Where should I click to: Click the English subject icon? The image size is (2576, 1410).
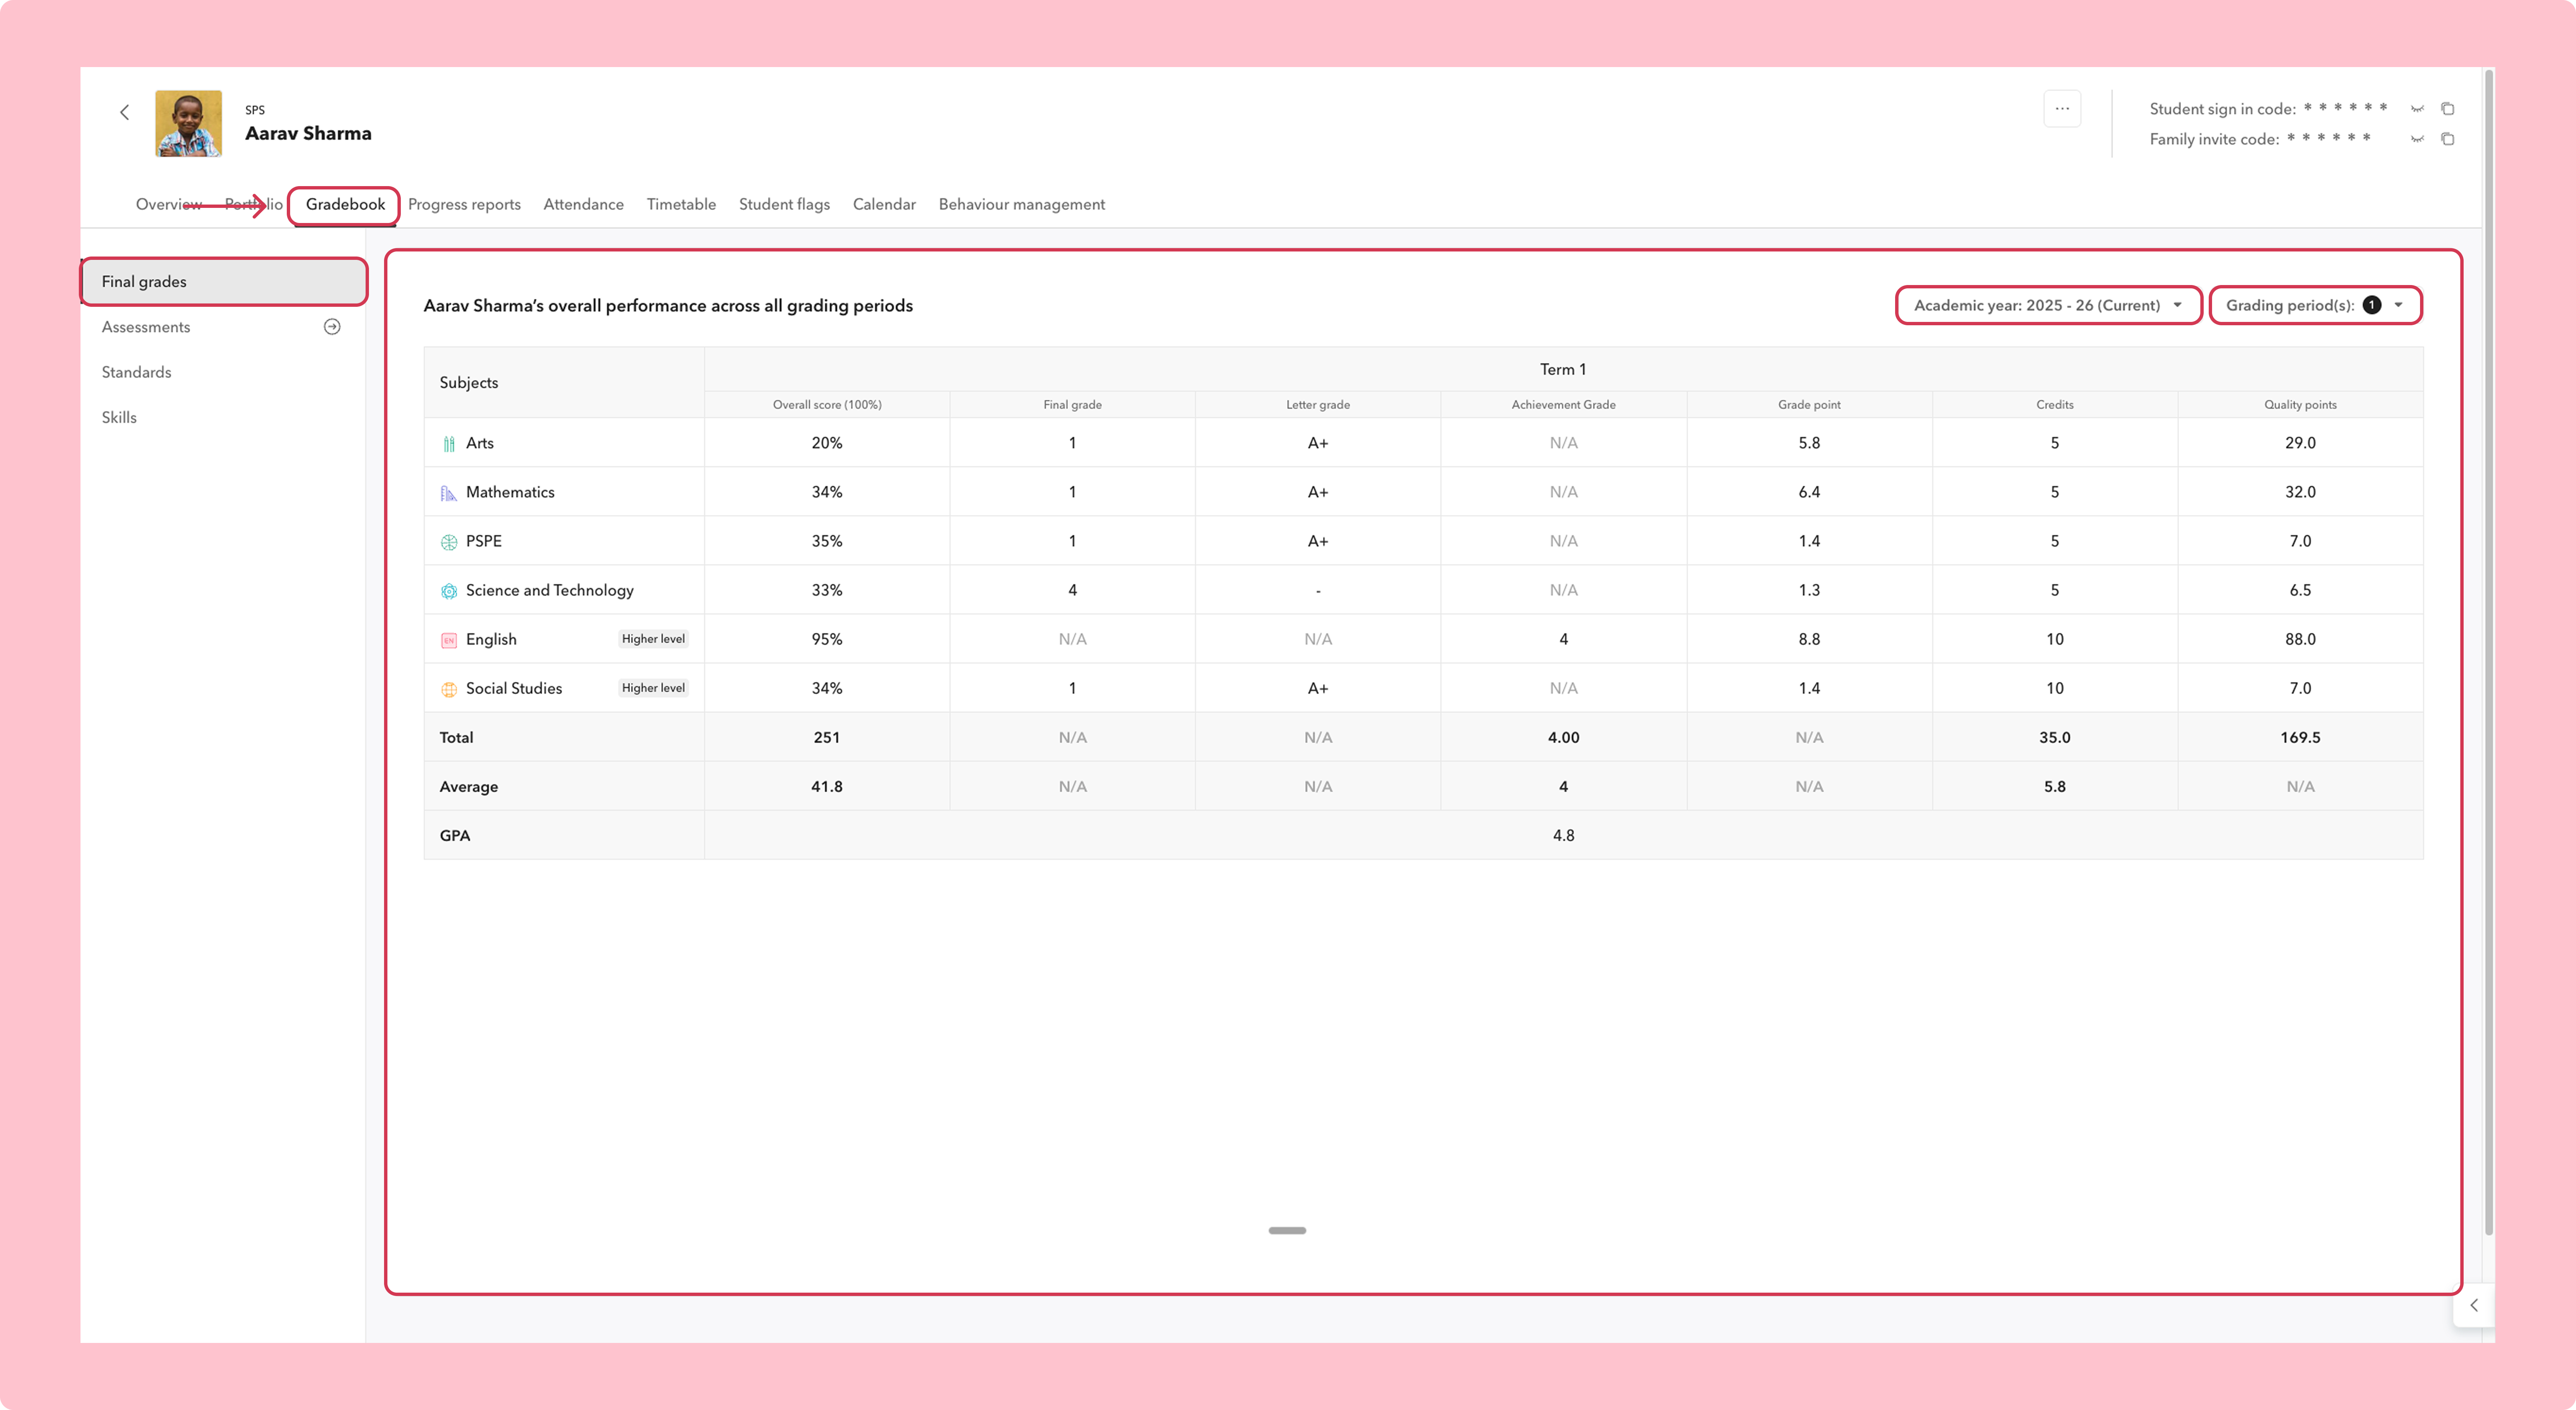click(449, 640)
